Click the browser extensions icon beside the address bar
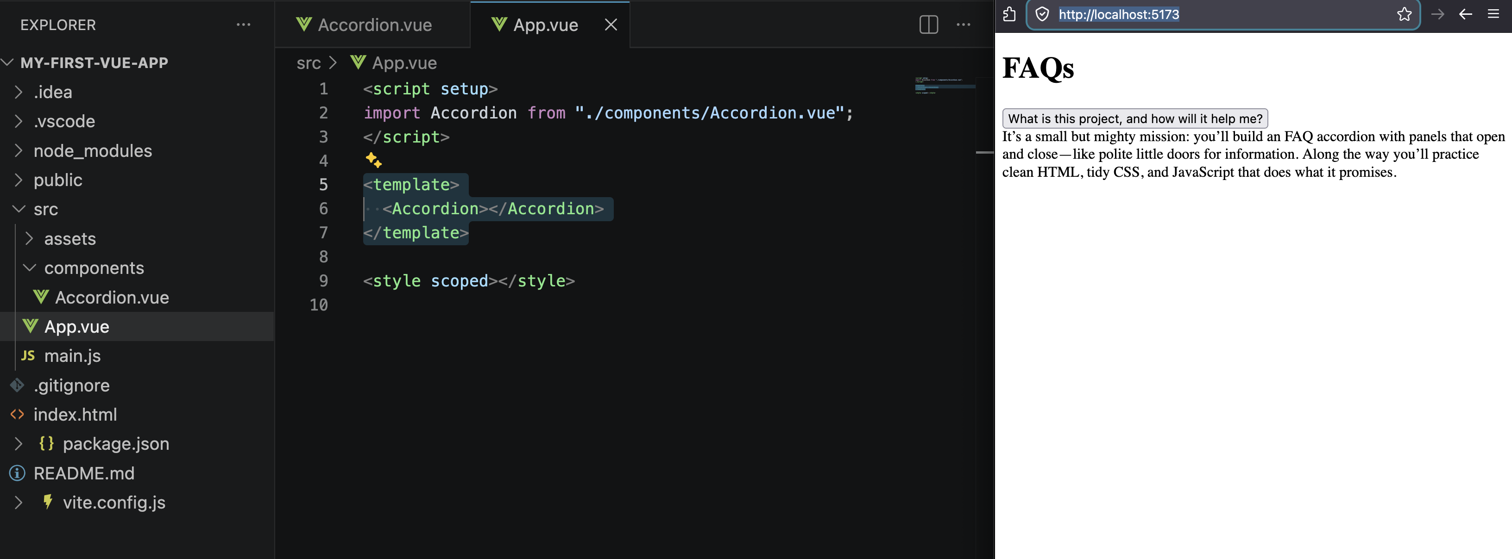Viewport: 1512px width, 559px height. pyautogui.click(x=1009, y=14)
